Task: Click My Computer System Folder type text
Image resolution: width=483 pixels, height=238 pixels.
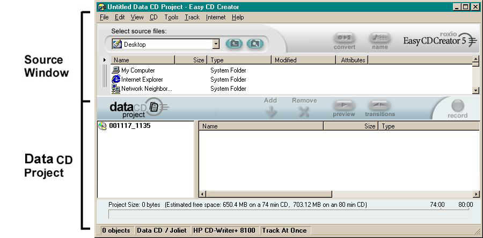Action: point(228,70)
